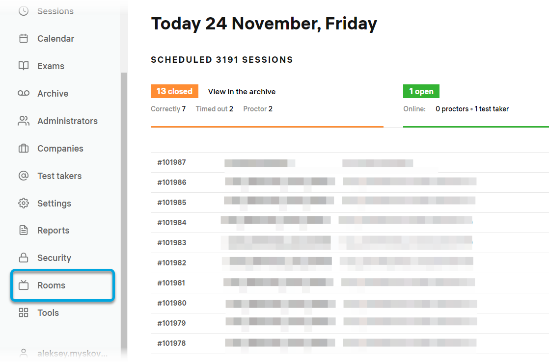The height and width of the screenshot is (362, 549).
Task: Click the Companies briefcase icon
Action: click(24, 149)
